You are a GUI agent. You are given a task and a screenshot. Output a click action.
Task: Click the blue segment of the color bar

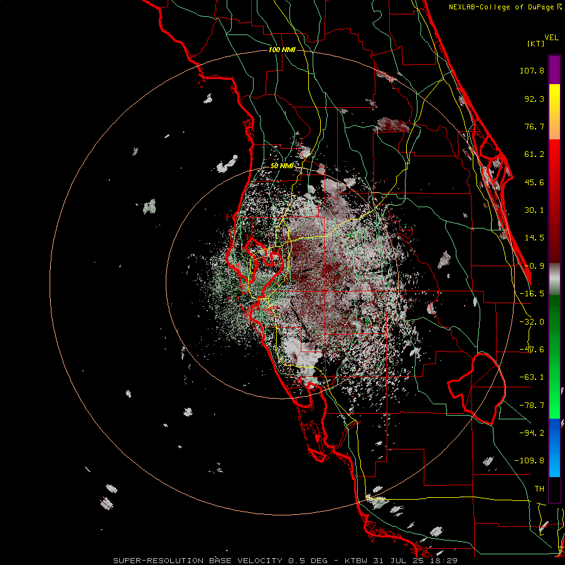[554, 448]
